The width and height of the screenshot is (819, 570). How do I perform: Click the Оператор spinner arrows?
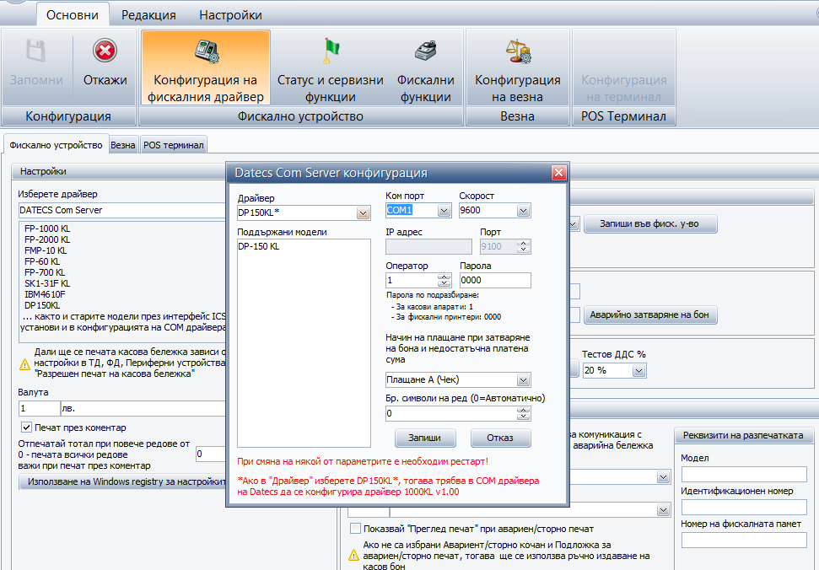coord(444,280)
